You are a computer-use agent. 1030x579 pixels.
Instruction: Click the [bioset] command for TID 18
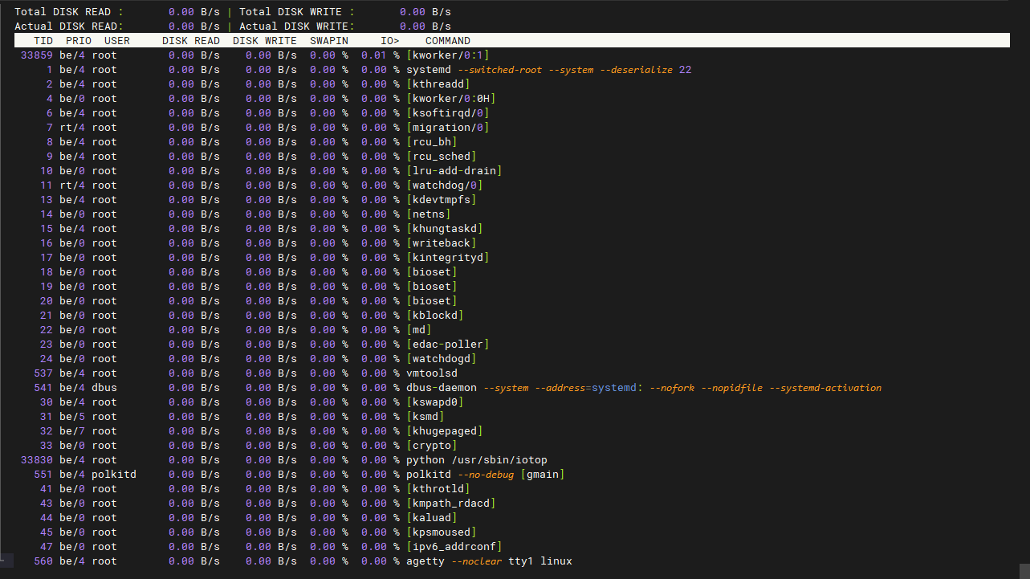coord(432,272)
